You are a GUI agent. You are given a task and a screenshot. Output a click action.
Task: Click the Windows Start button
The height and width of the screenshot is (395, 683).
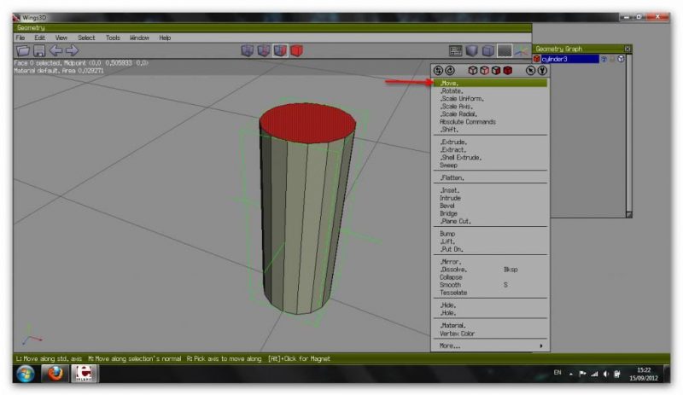click(x=26, y=375)
